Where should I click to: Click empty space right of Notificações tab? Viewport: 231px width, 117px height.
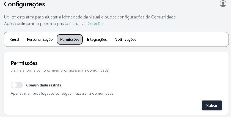[x=182, y=39]
